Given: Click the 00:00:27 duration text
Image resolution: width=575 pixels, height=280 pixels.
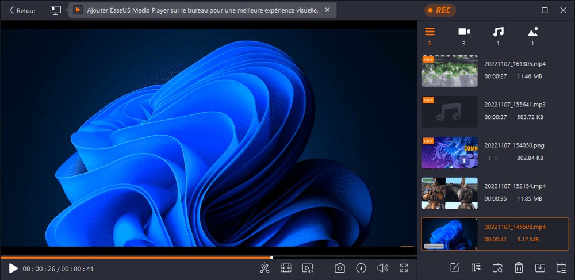Looking at the screenshot, I should point(495,76).
